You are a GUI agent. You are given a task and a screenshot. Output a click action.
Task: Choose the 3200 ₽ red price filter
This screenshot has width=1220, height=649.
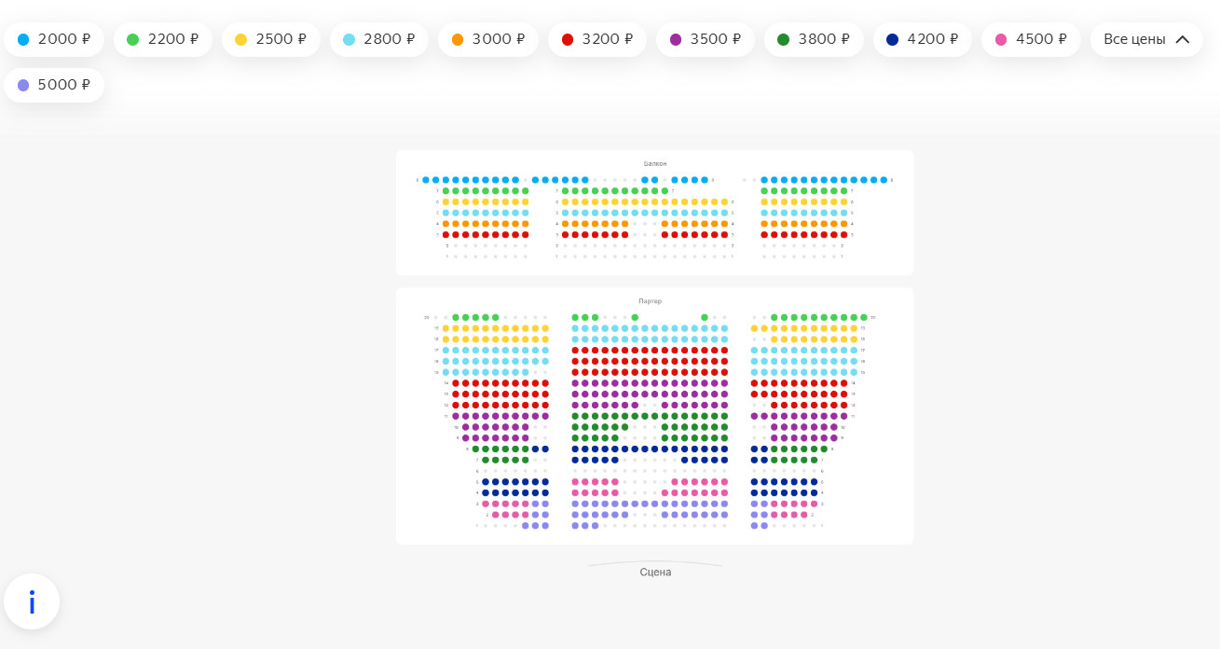596,39
